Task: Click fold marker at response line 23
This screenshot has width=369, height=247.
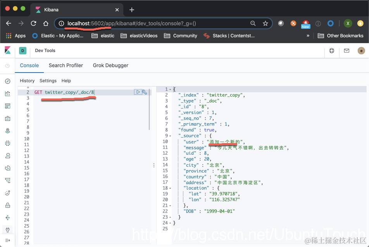Action: [x=170, y=217]
